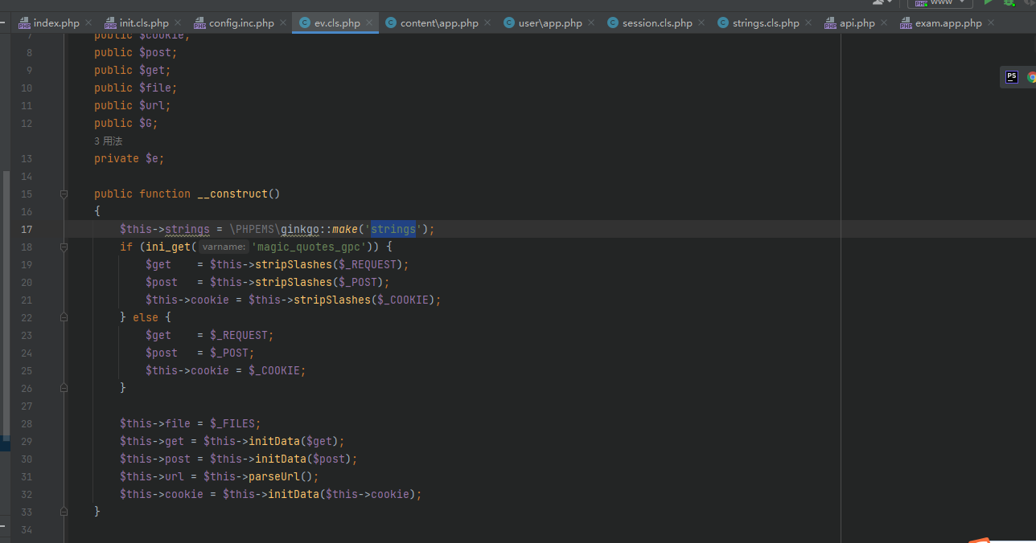Close the session.cls.php tab
This screenshot has width=1036, height=543.
701,23
